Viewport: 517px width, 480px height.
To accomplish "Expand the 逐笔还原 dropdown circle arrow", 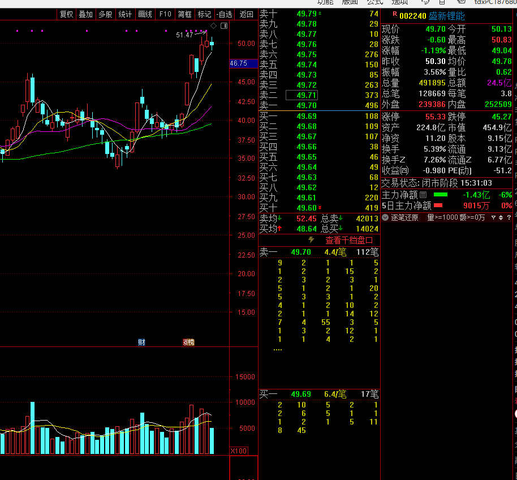I will pyautogui.click(x=385, y=217).
